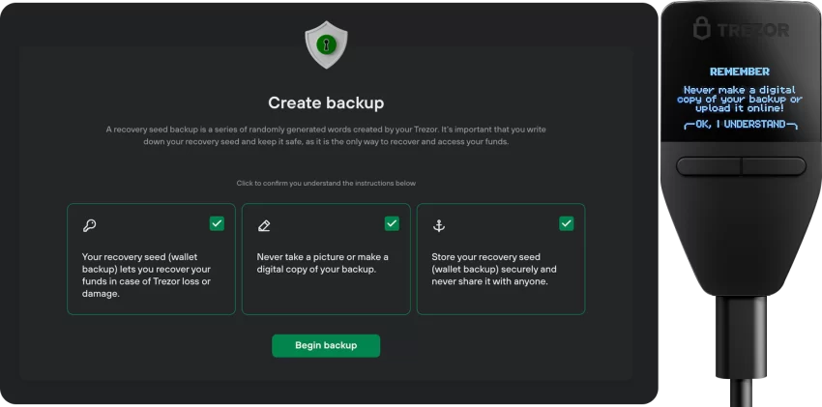822x407 pixels.
Task: Click the padlock logo on the Trezor device
Action: coord(701,28)
